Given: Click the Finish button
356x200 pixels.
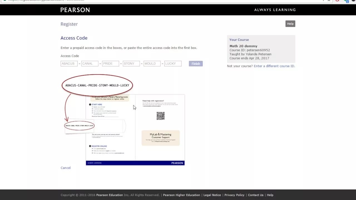Looking at the screenshot, I should [196, 64].
